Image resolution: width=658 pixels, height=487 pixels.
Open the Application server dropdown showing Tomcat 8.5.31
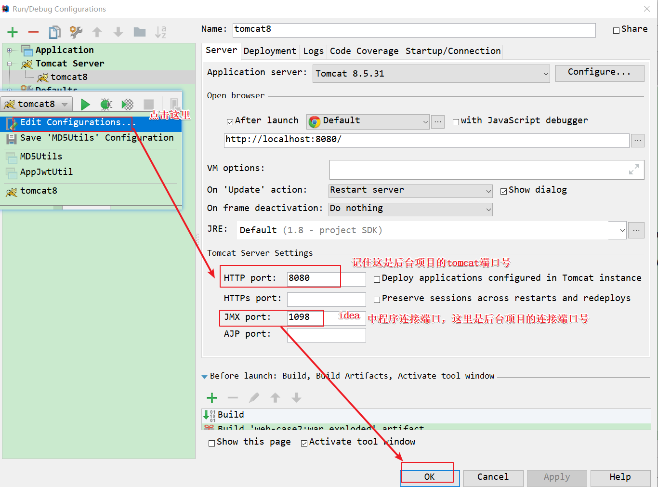pos(431,74)
